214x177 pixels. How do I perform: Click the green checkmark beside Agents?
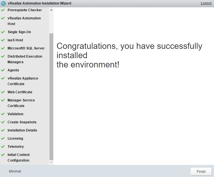coord(3,70)
